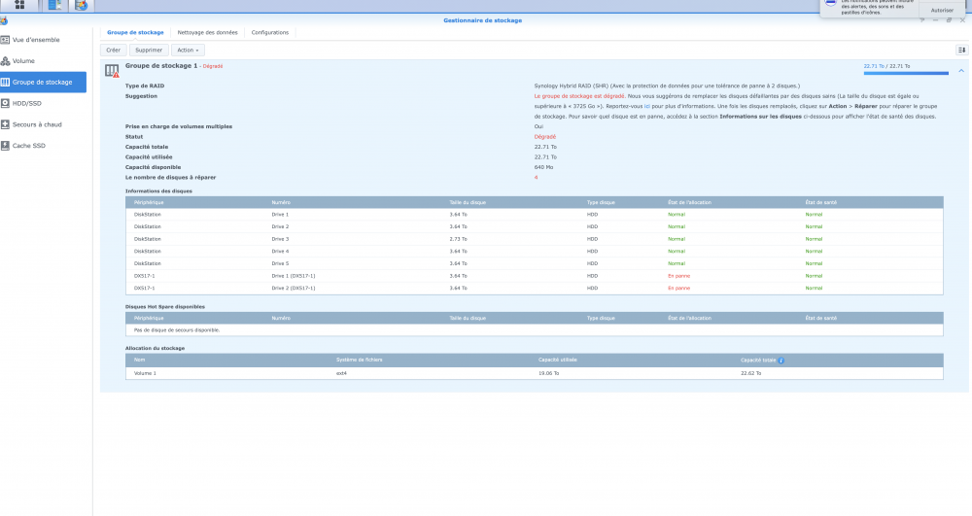Click En panne status for Drive 2 (DX517-1)
Screen dimensions: 972x516
(x=678, y=288)
